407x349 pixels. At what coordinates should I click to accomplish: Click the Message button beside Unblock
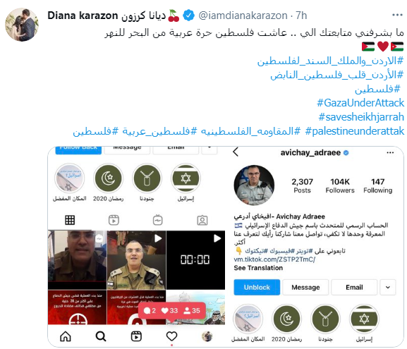pyautogui.click(x=305, y=287)
